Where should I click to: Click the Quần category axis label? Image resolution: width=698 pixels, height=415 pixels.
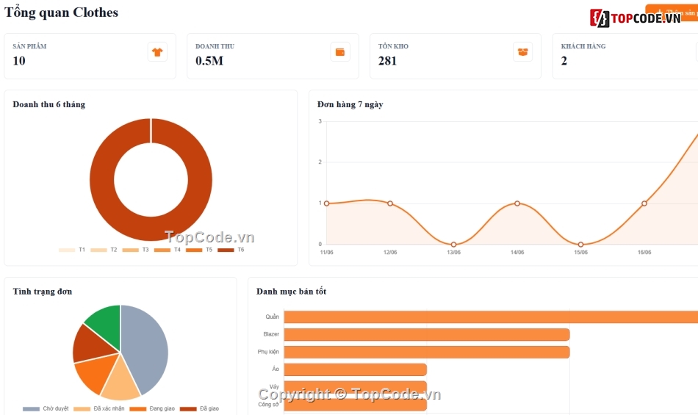pyautogui.click(x=272, y=317)
